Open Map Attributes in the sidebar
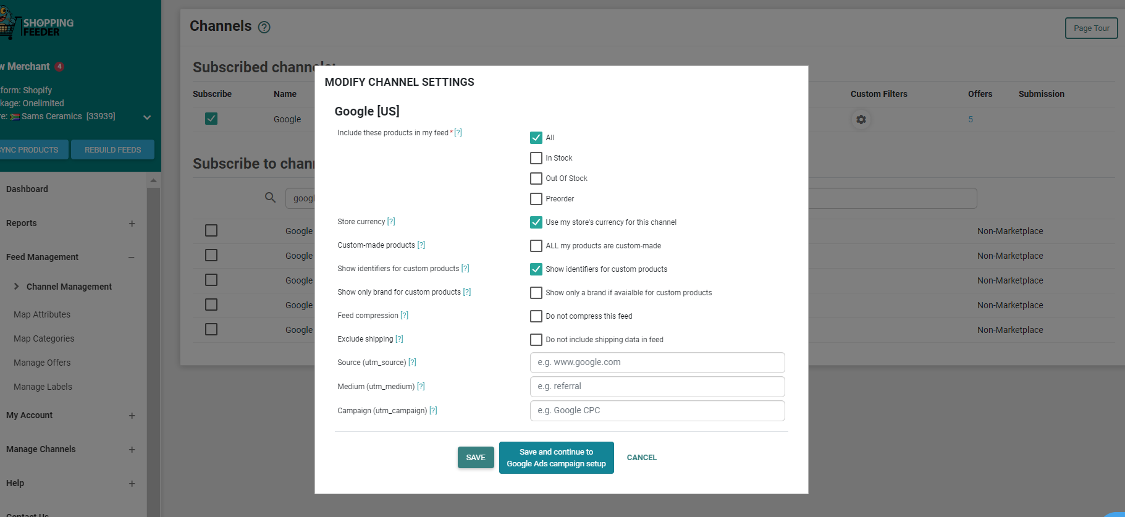This screenshot has height=517, width=1125. tap(42, 314)
